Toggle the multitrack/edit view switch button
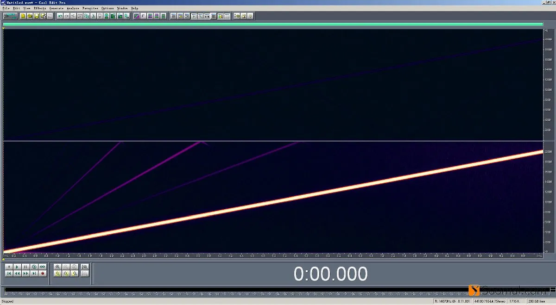This screenshot has width=556, height=305. click(x=10, y=16)
